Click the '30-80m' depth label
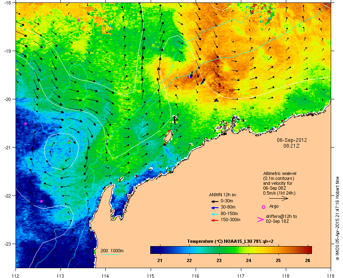 [x=228, y=207]
